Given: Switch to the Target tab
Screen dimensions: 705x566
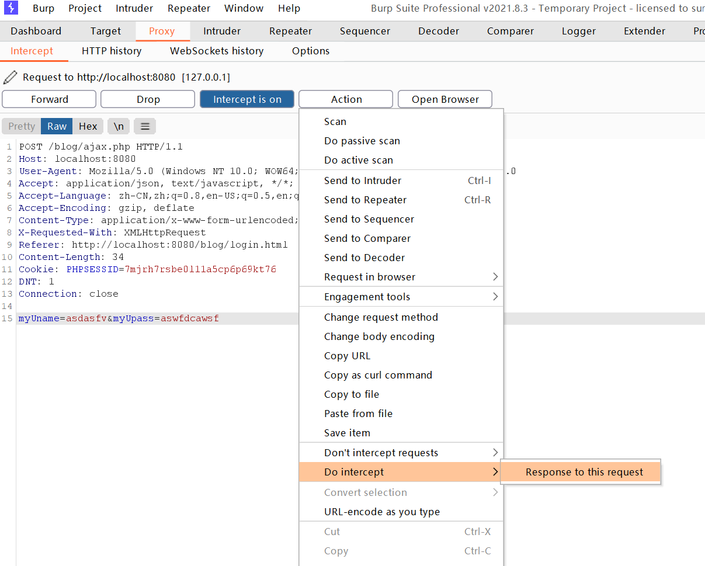Looking at the screenshot, I should click(106, 31).
